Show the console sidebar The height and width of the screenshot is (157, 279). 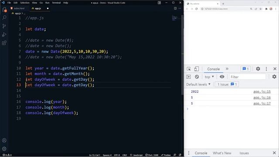[x=188, y=77]
